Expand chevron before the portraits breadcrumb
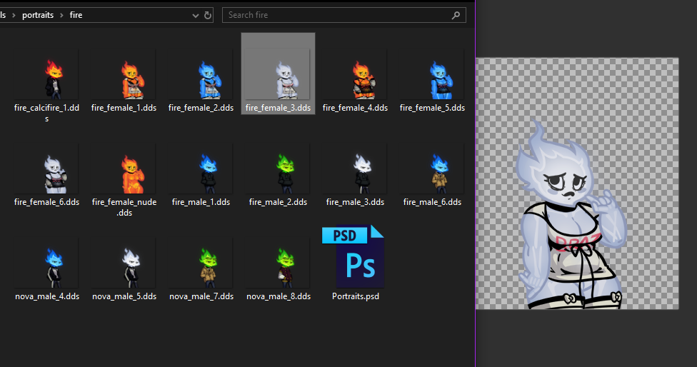 [x=14, y=15]
